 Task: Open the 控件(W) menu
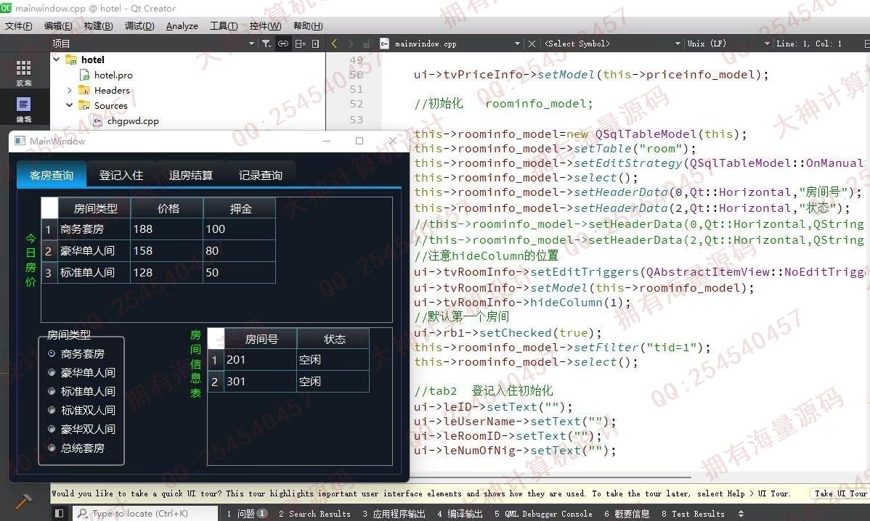pyautogui.click(x=265, y=26)
